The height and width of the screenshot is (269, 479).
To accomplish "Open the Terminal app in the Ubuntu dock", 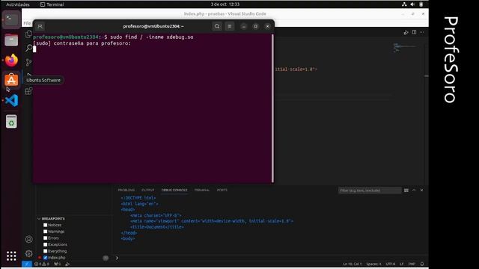I will coord(11,19).
